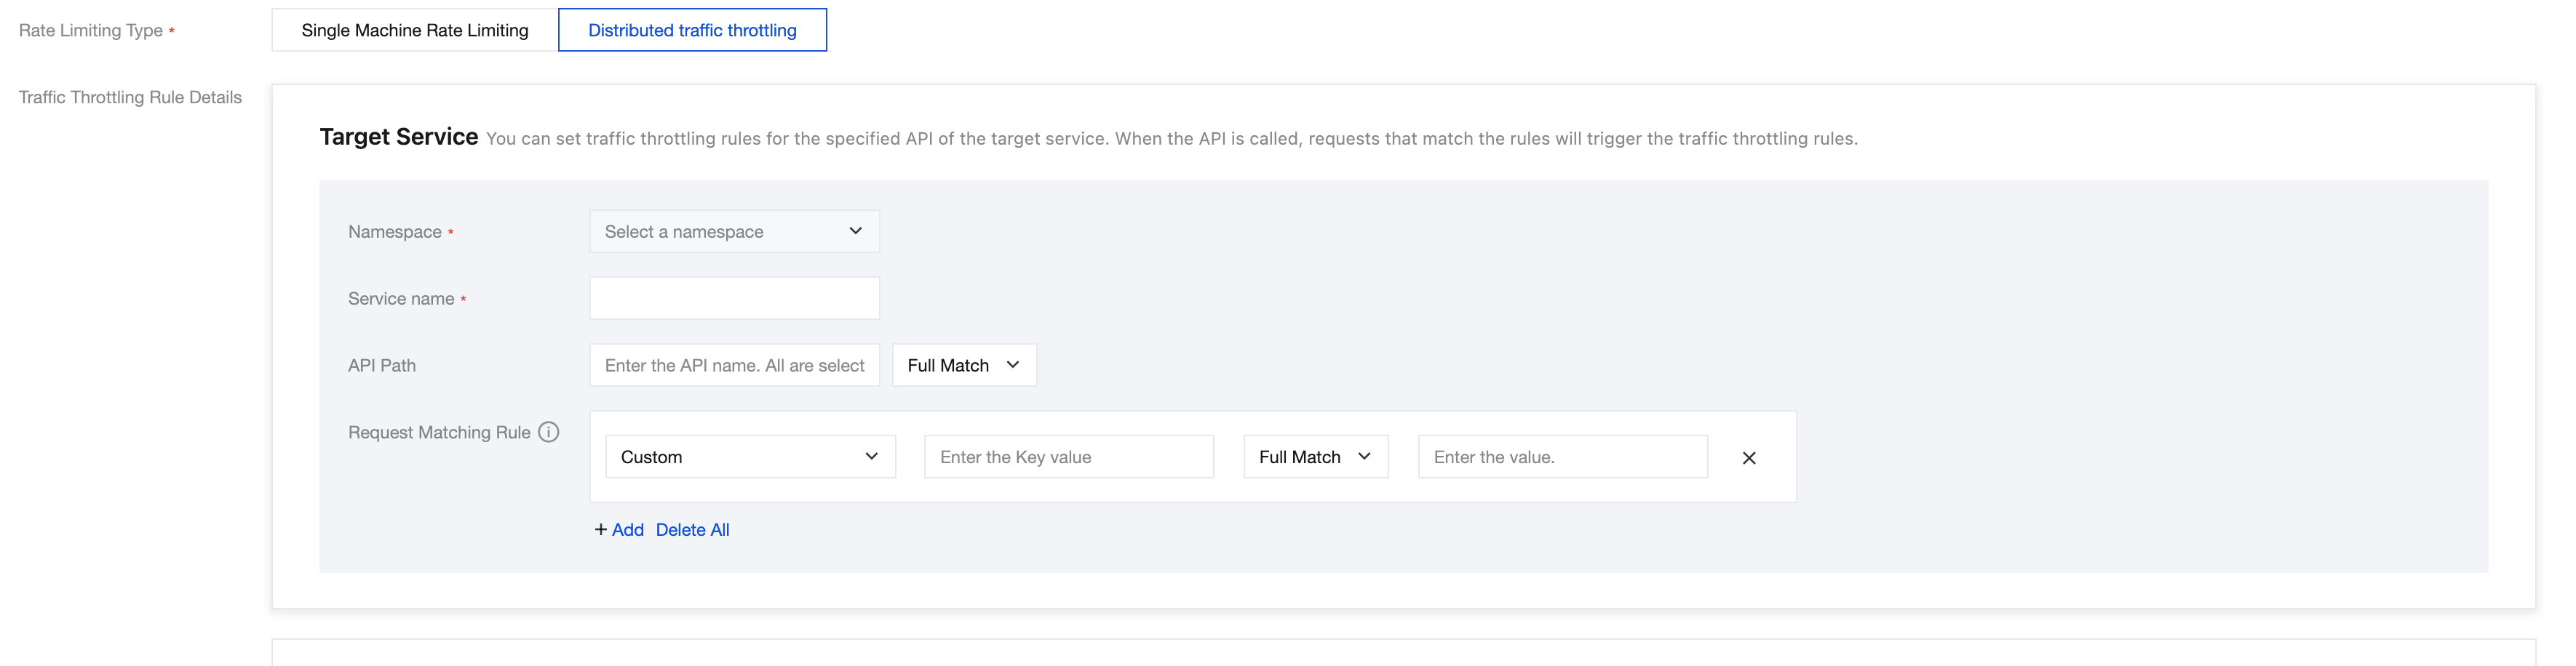2576x666 pixels.
Task: Click the Target Service heading
Action: (398, 137)
